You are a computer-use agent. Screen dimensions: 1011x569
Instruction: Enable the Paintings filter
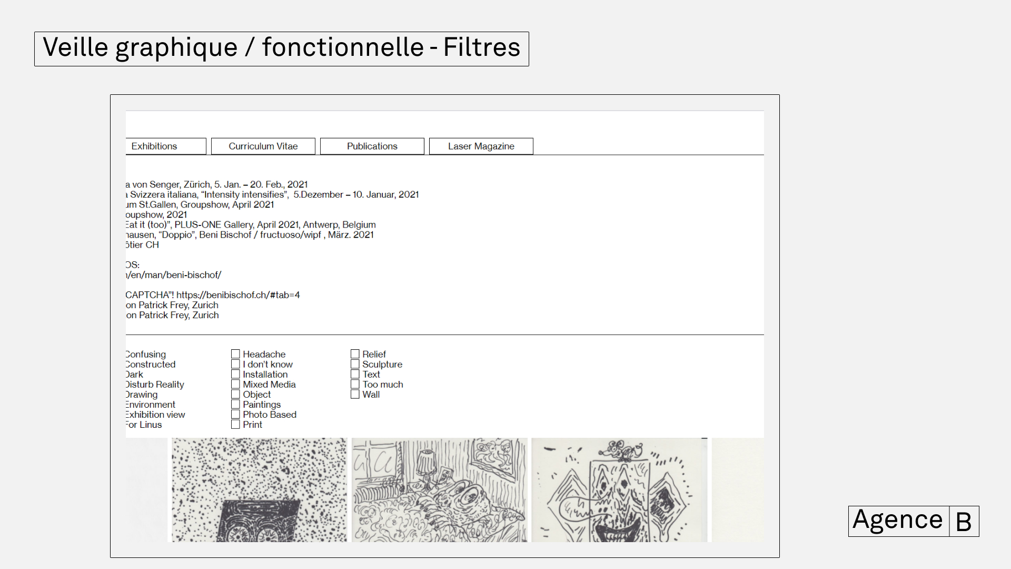pos(235,404)
